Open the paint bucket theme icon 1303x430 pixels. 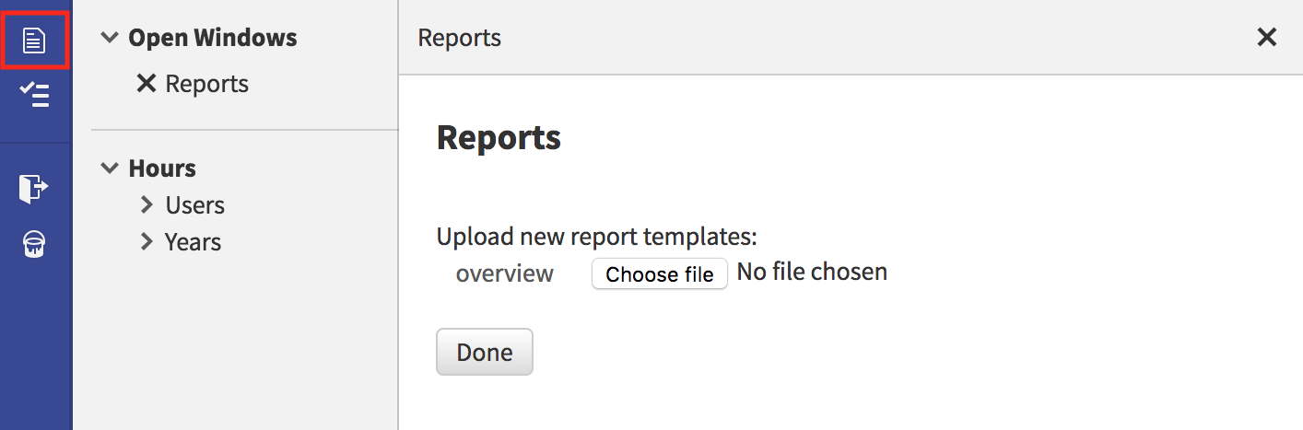point(34,243)
